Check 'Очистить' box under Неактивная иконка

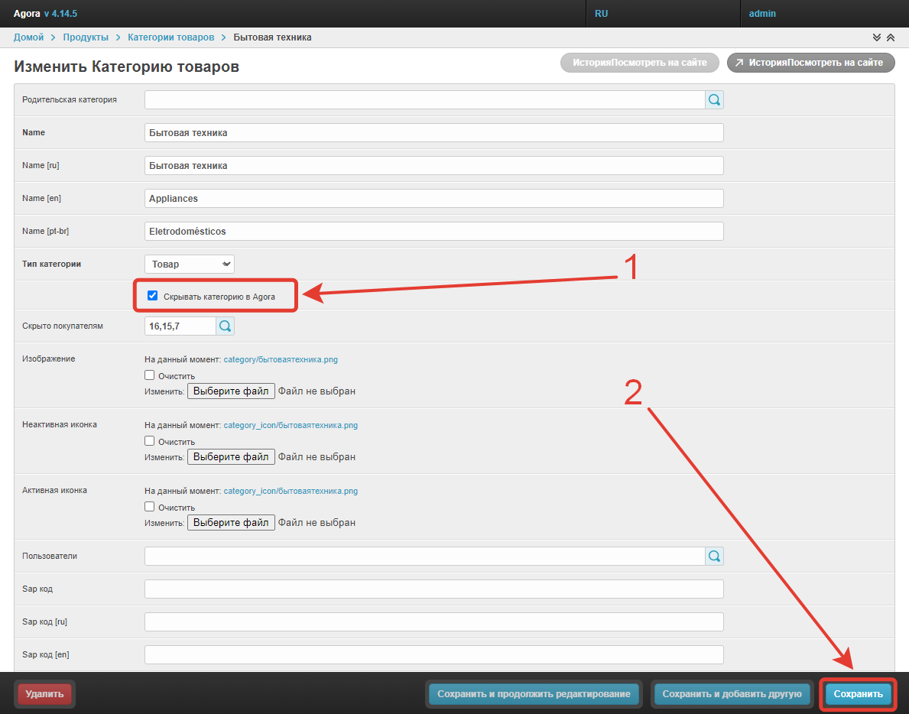pos(150,441)
